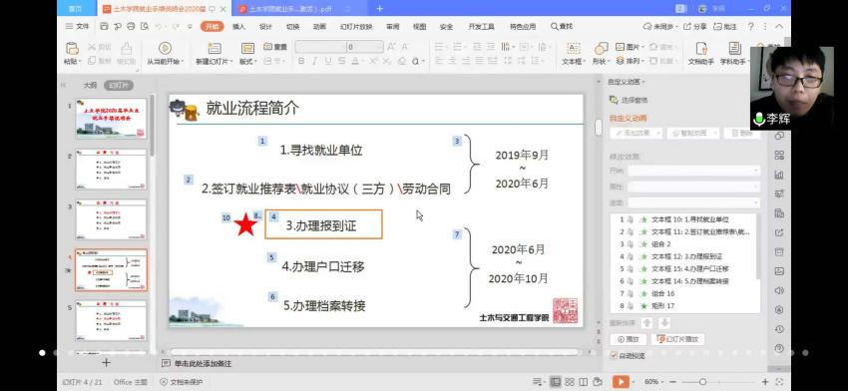Click the 单击此处添加备注 notes field

pos(203,364)
